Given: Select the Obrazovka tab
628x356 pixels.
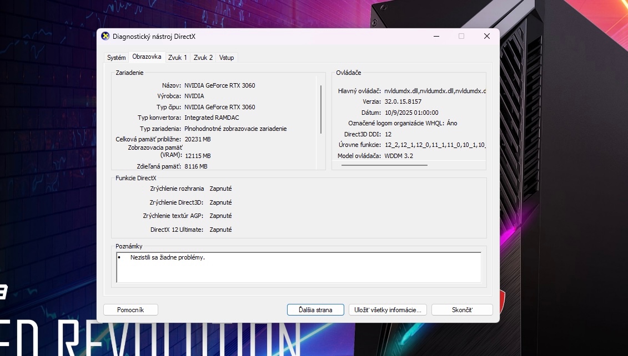Looking at the screenshot, I should click(x=147, y=57).
